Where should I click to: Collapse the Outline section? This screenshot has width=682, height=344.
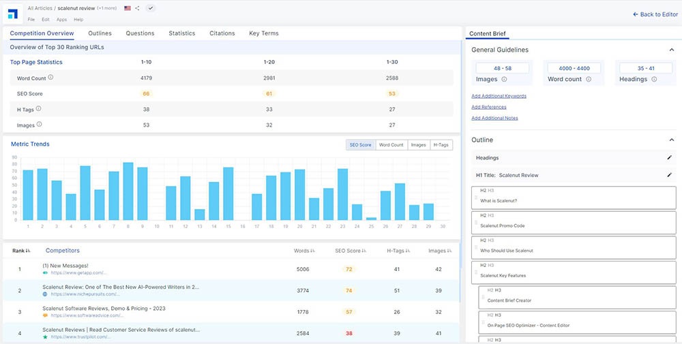click(x=671, y=140)
